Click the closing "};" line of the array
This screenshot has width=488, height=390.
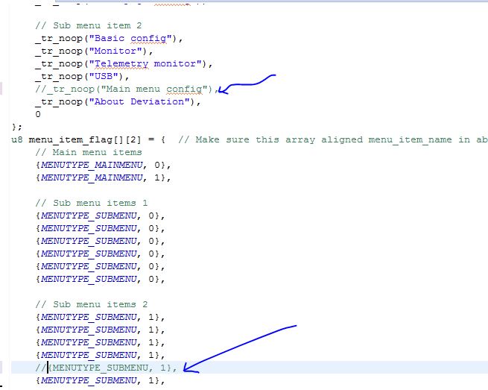click(17, 127)
